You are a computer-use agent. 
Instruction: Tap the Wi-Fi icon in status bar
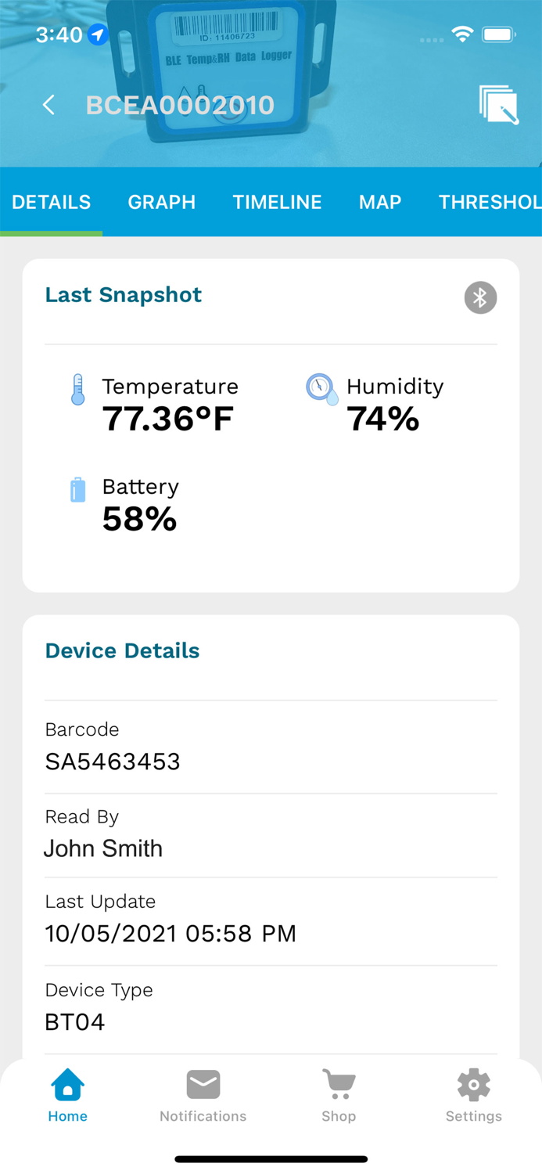(x=461, y=34)
